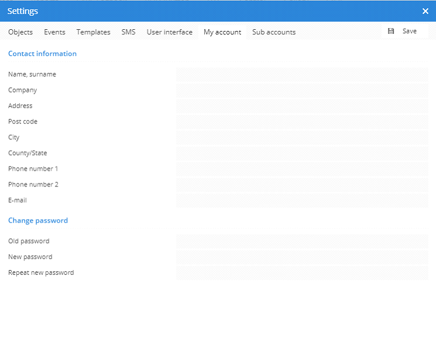Open the Events tab
Viewport: 436px width, 339px height.
click(x=54, y=32)
